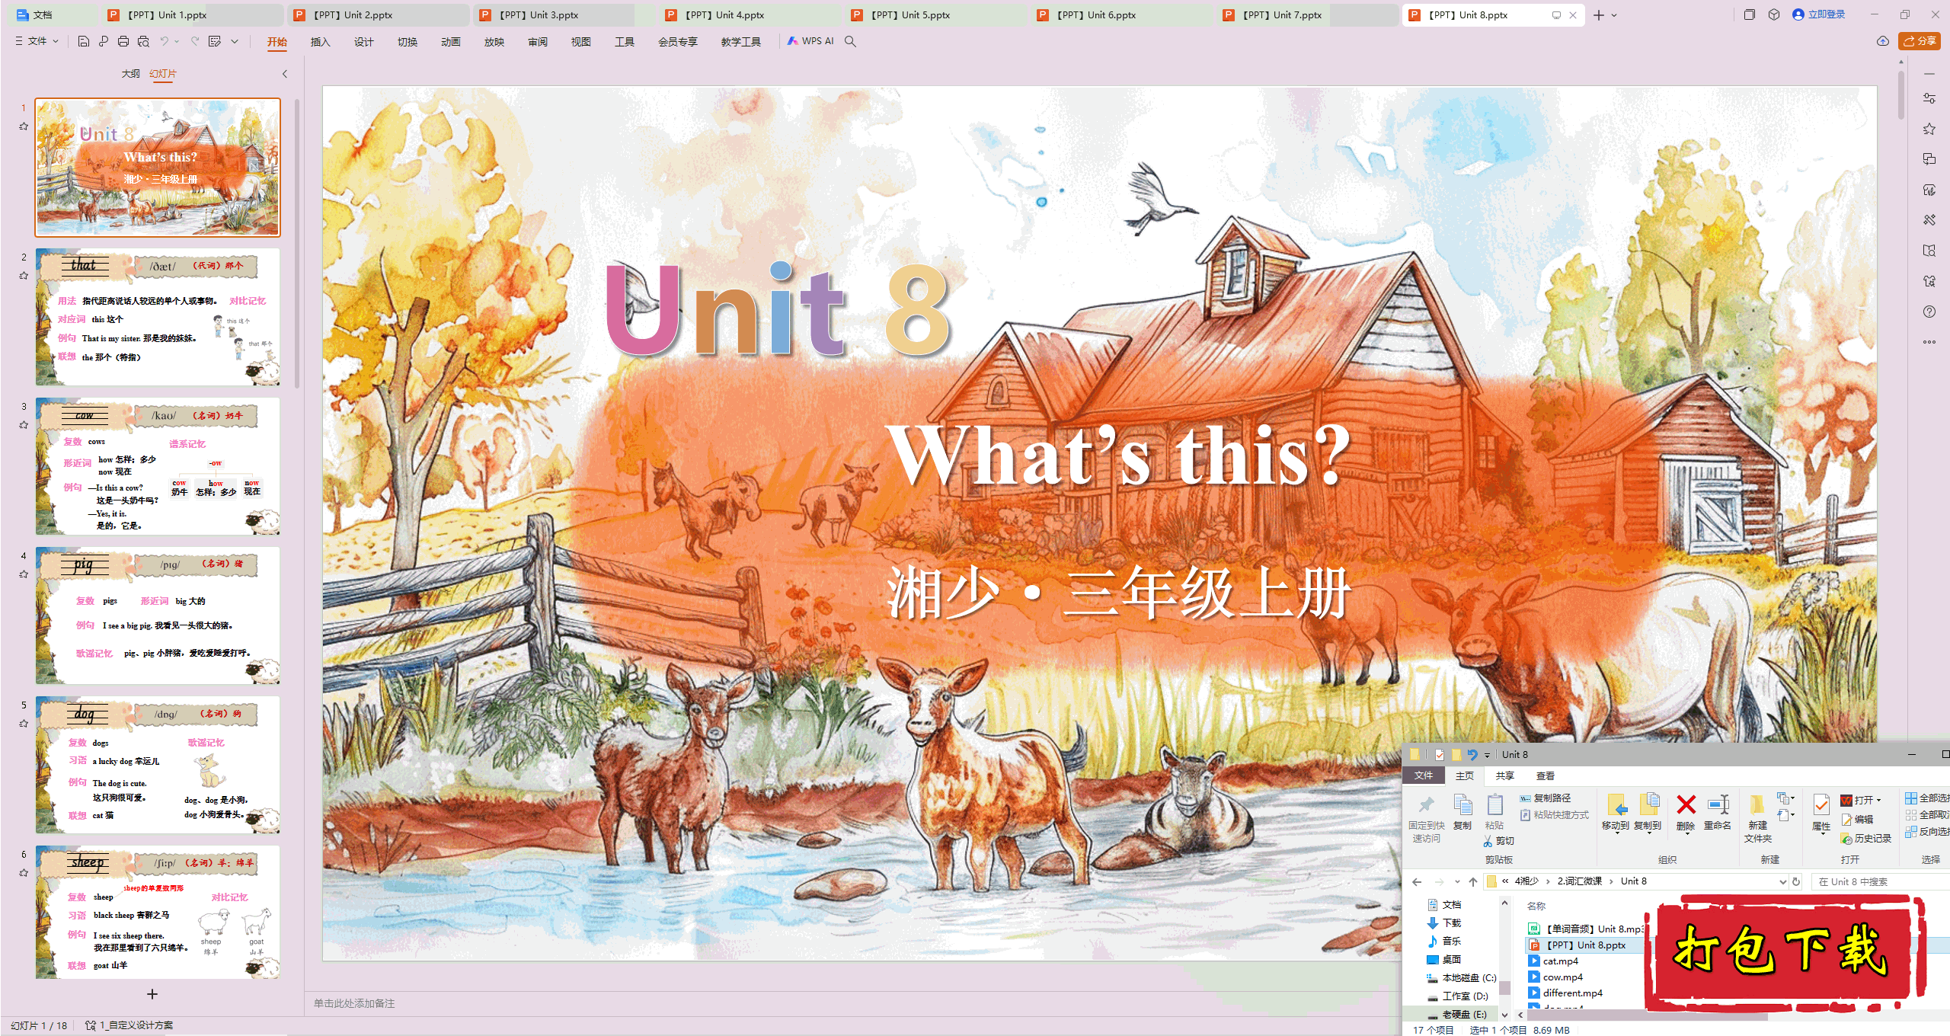Click the add slide plus button below the thumbnails
Screen dimensions: 1950x1036
click(x=152, y=994)
